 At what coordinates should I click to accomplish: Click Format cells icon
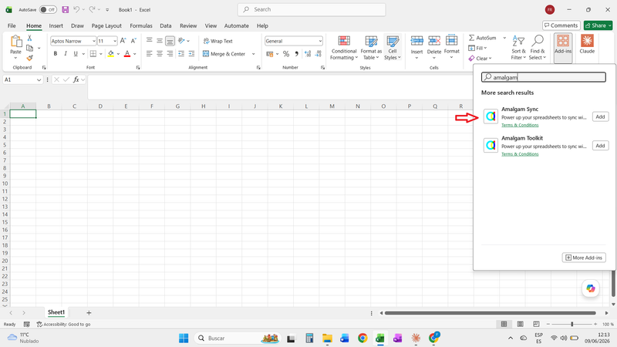(x=451, y=41)
